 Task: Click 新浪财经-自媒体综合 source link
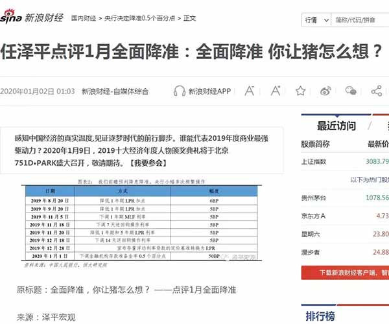115,91
